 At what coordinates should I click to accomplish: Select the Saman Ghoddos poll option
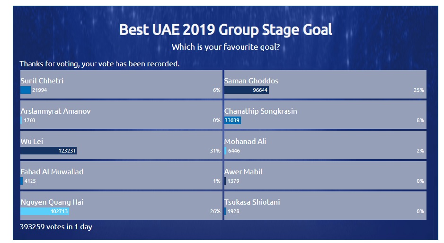pos(325,84)
